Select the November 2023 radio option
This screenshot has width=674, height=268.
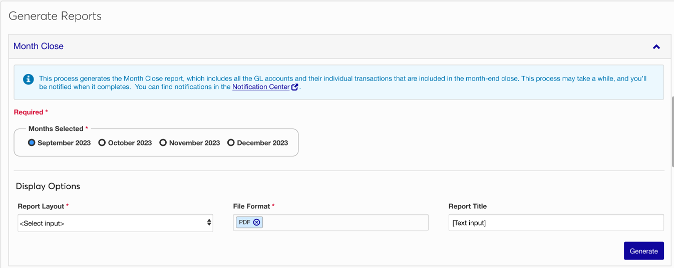pos(163,142)
